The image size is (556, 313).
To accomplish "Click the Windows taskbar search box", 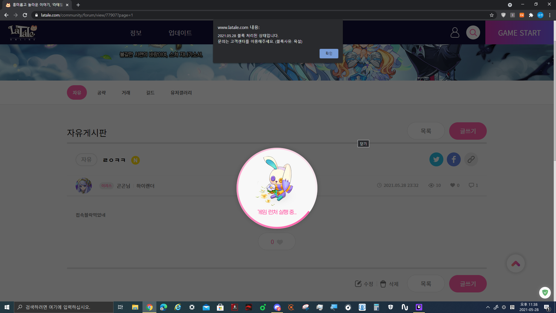I will (64, 307).
